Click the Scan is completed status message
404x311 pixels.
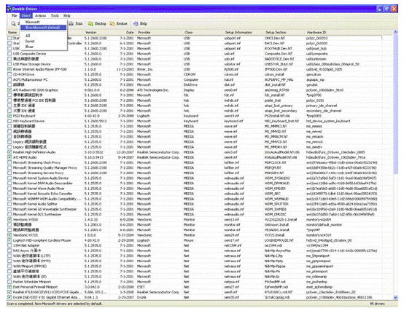pyautogui.click(x=55, y=304)
